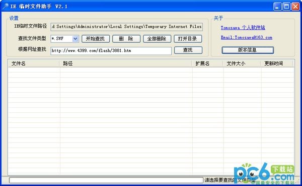Viewport: 302px width, 186px height.
Task: Click the Email Tomosawa@163.com link
Action: point(247,38)
